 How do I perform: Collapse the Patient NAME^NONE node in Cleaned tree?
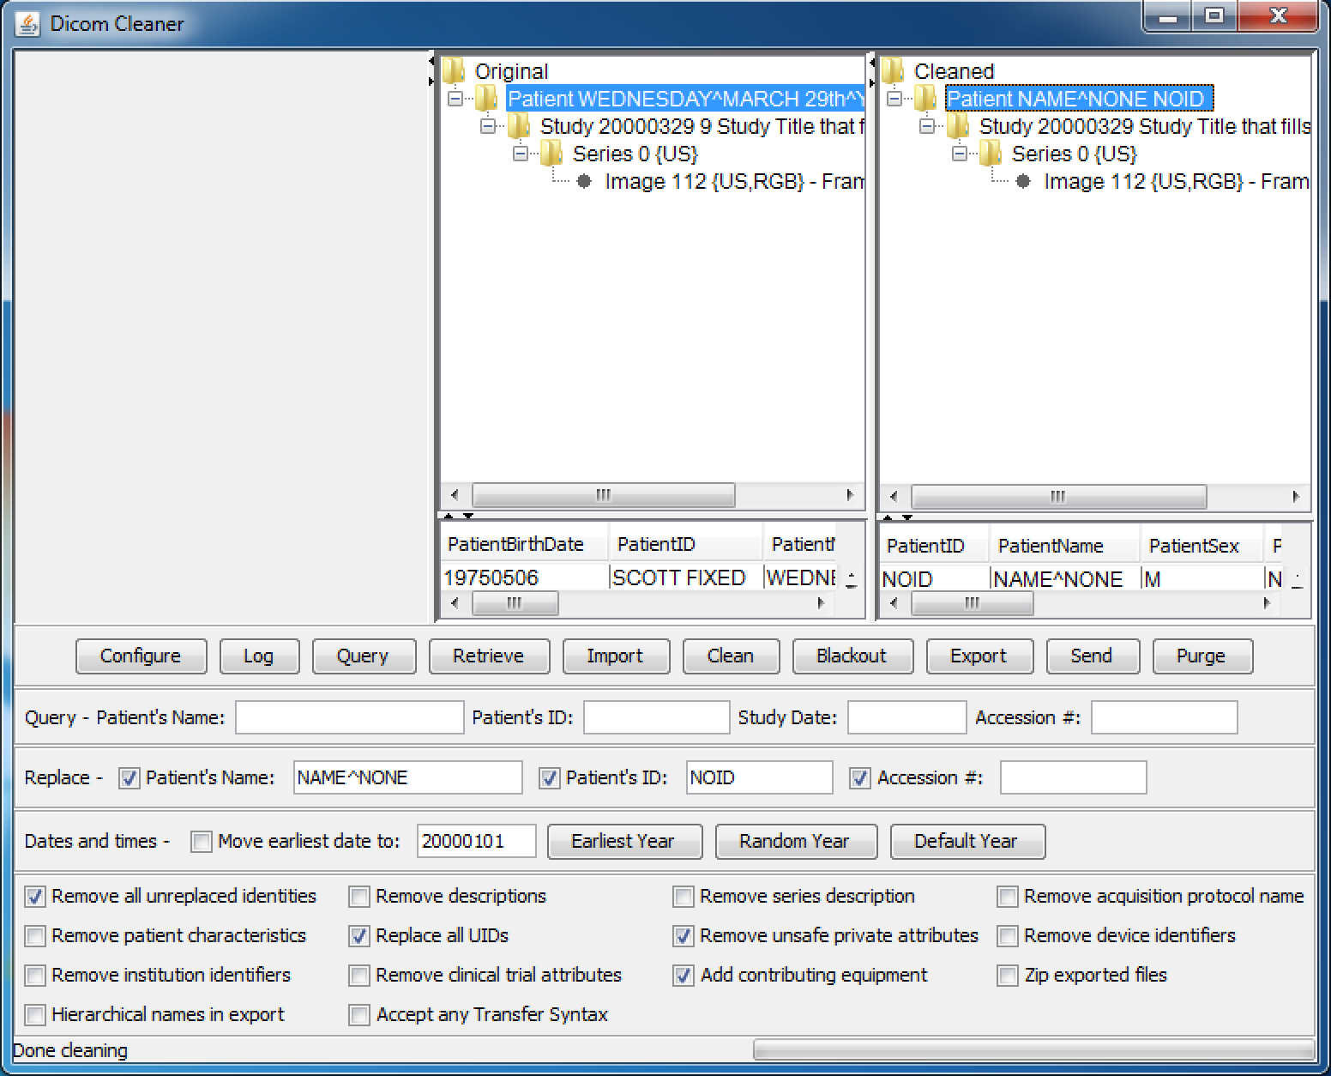pos(894,99)
